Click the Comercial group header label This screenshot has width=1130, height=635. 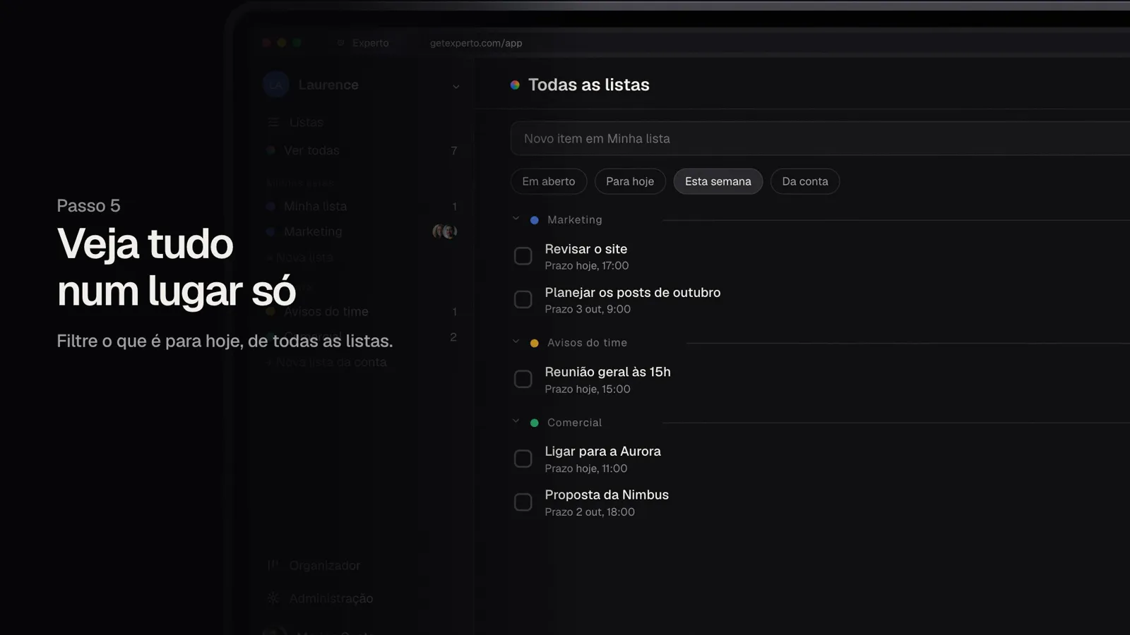point(574,423)
